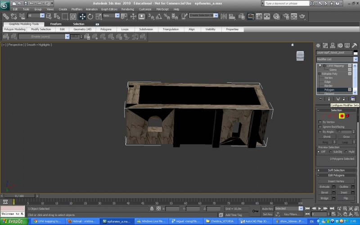Activate the Rotate transform tool
Image resolution: width=360 pixels, height=225 pixels.
click(90, 16)
